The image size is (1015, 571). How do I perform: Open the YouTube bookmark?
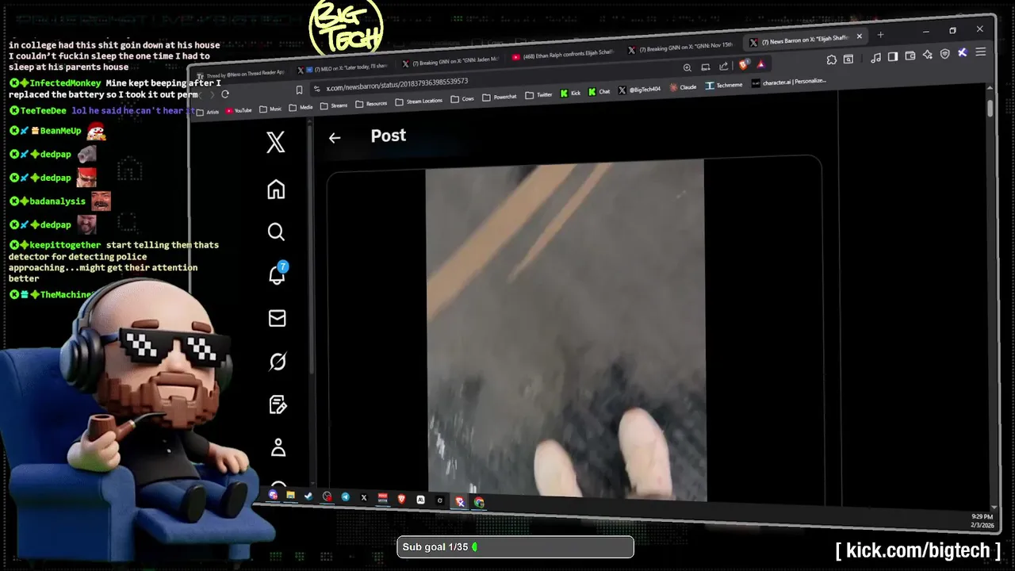(x=239, y=110)
